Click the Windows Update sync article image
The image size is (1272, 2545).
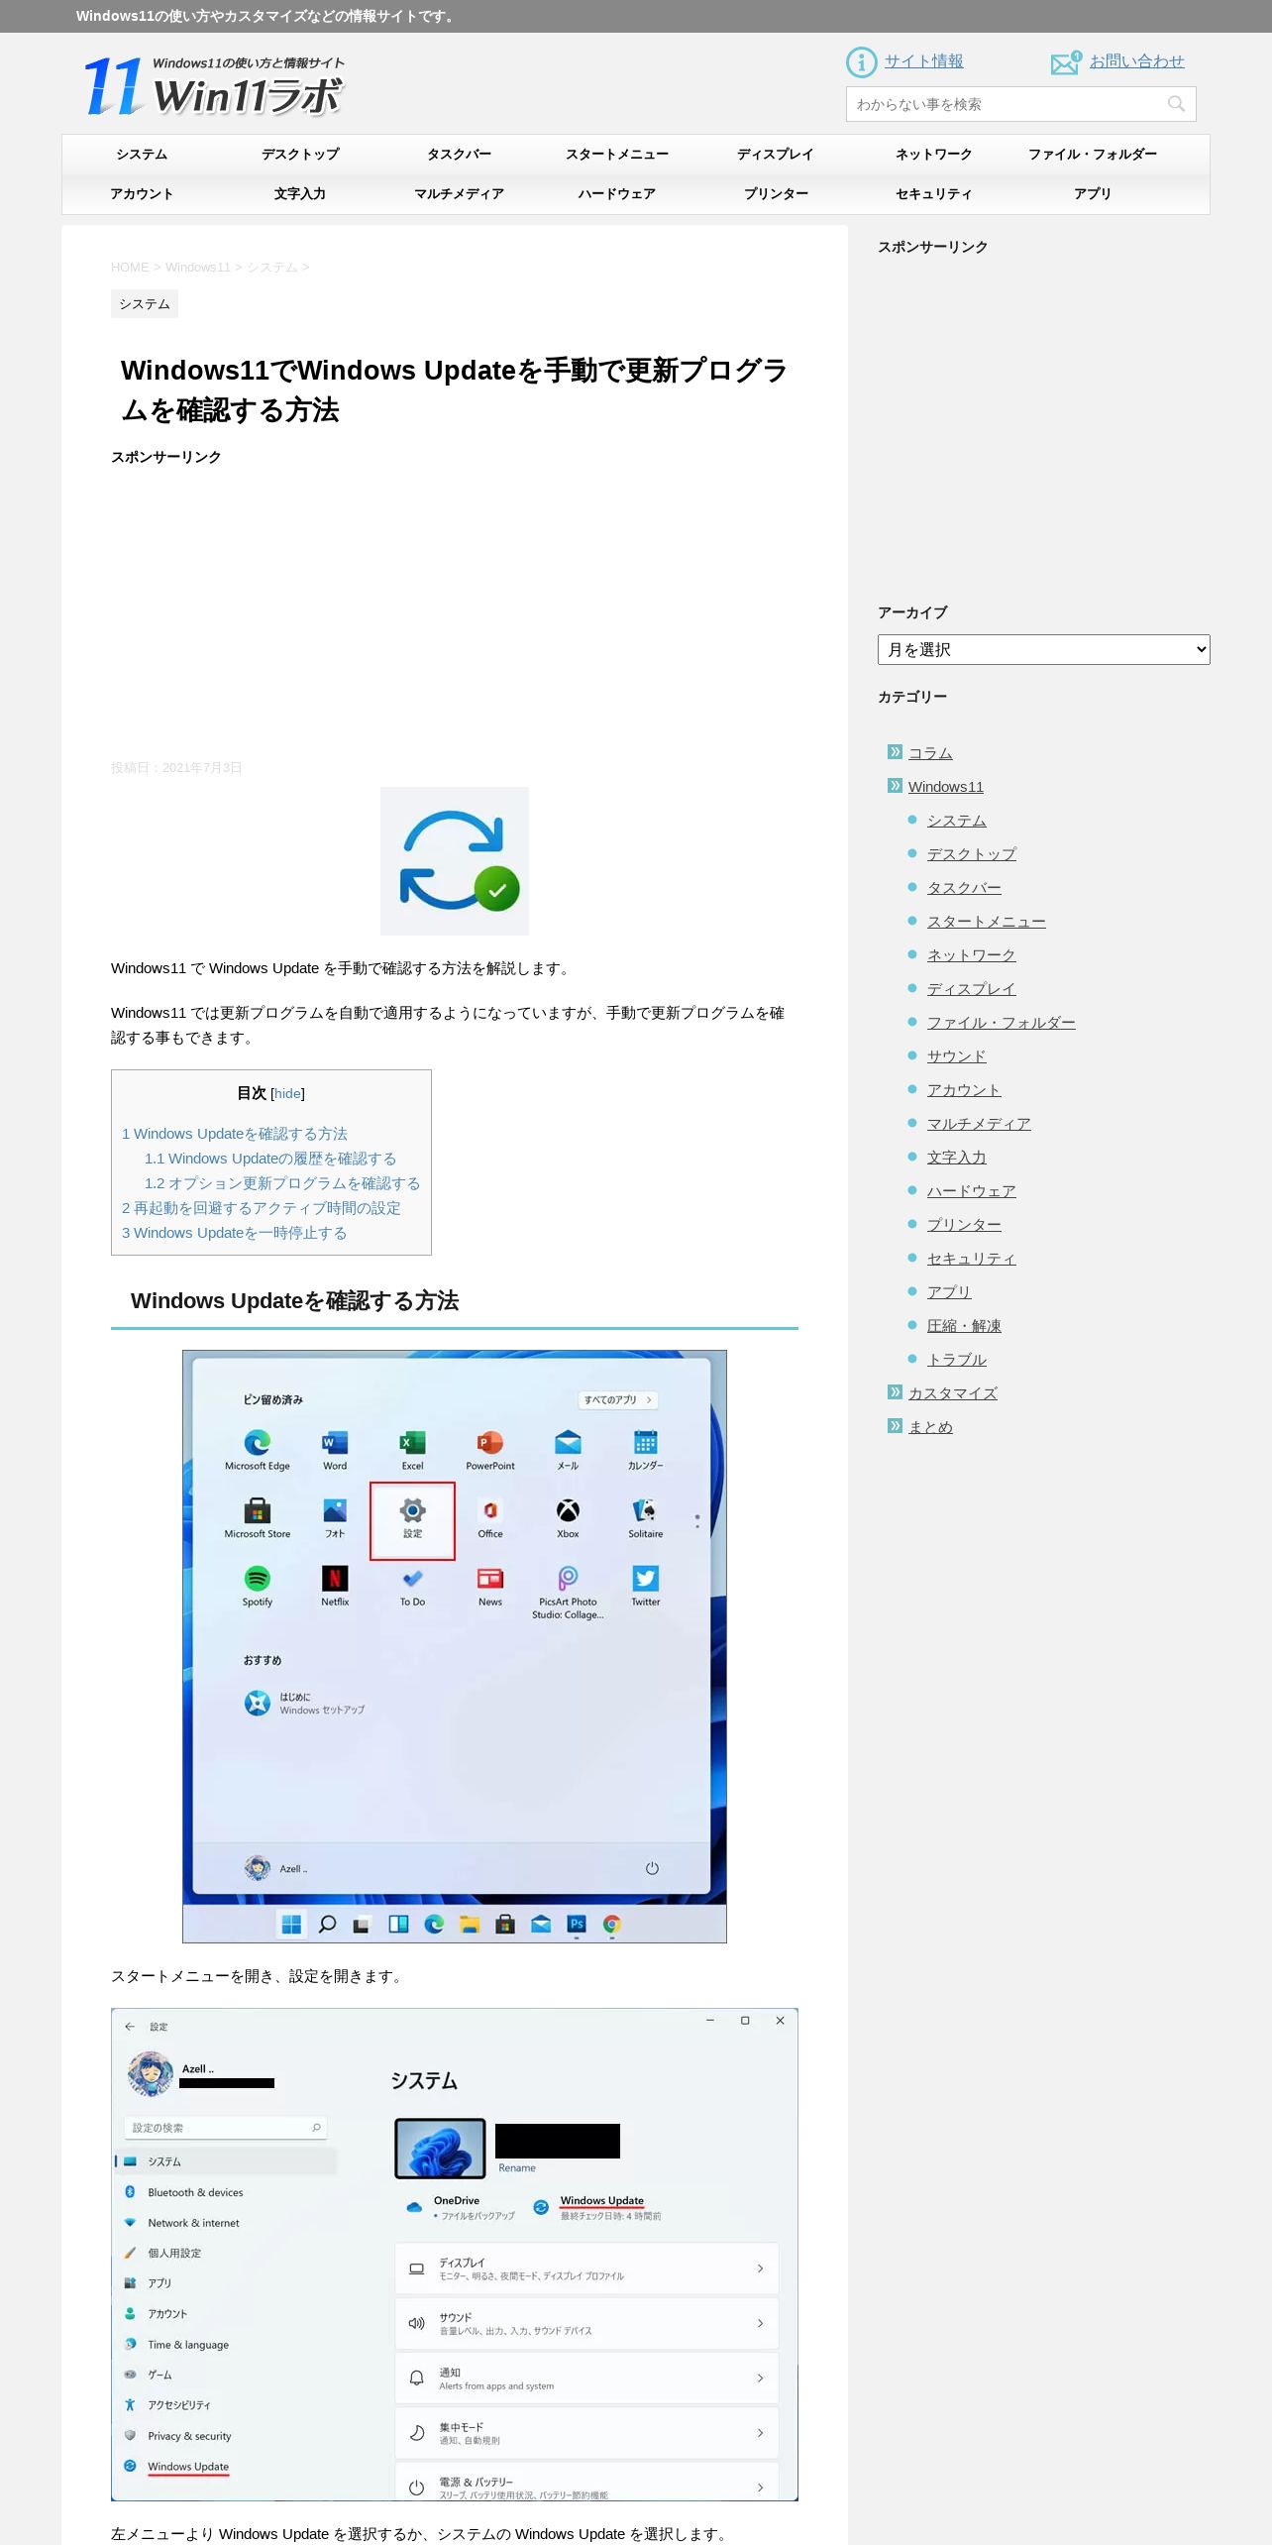pyautogui.click(x=455, y=861)
